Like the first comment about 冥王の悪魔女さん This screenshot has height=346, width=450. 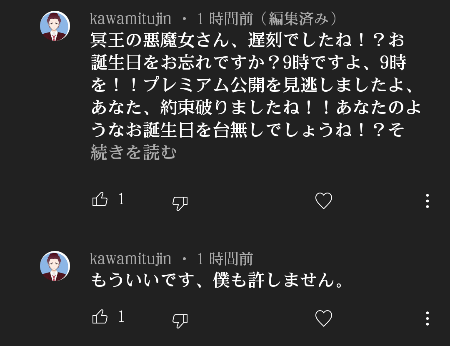tap(100, 199)
